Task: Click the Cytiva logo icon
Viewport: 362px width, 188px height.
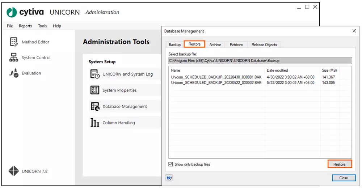Action: 12,12
